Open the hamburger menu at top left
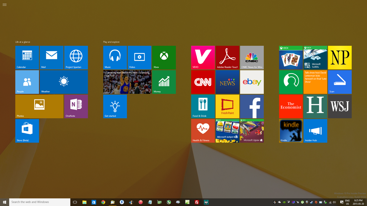 click(4, 5)
